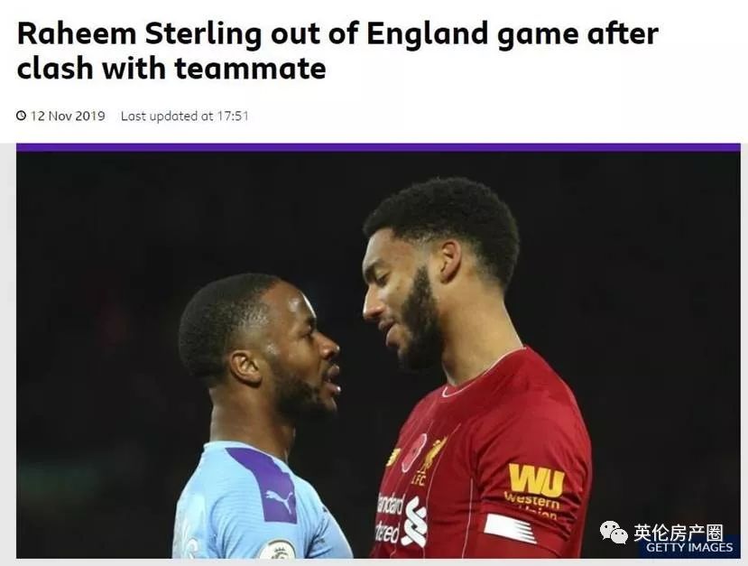Click the 英伦房产圈 watermark text

click(679, 532)
